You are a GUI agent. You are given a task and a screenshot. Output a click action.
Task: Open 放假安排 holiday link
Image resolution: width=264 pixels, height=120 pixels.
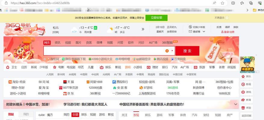[x=172, y=31]
